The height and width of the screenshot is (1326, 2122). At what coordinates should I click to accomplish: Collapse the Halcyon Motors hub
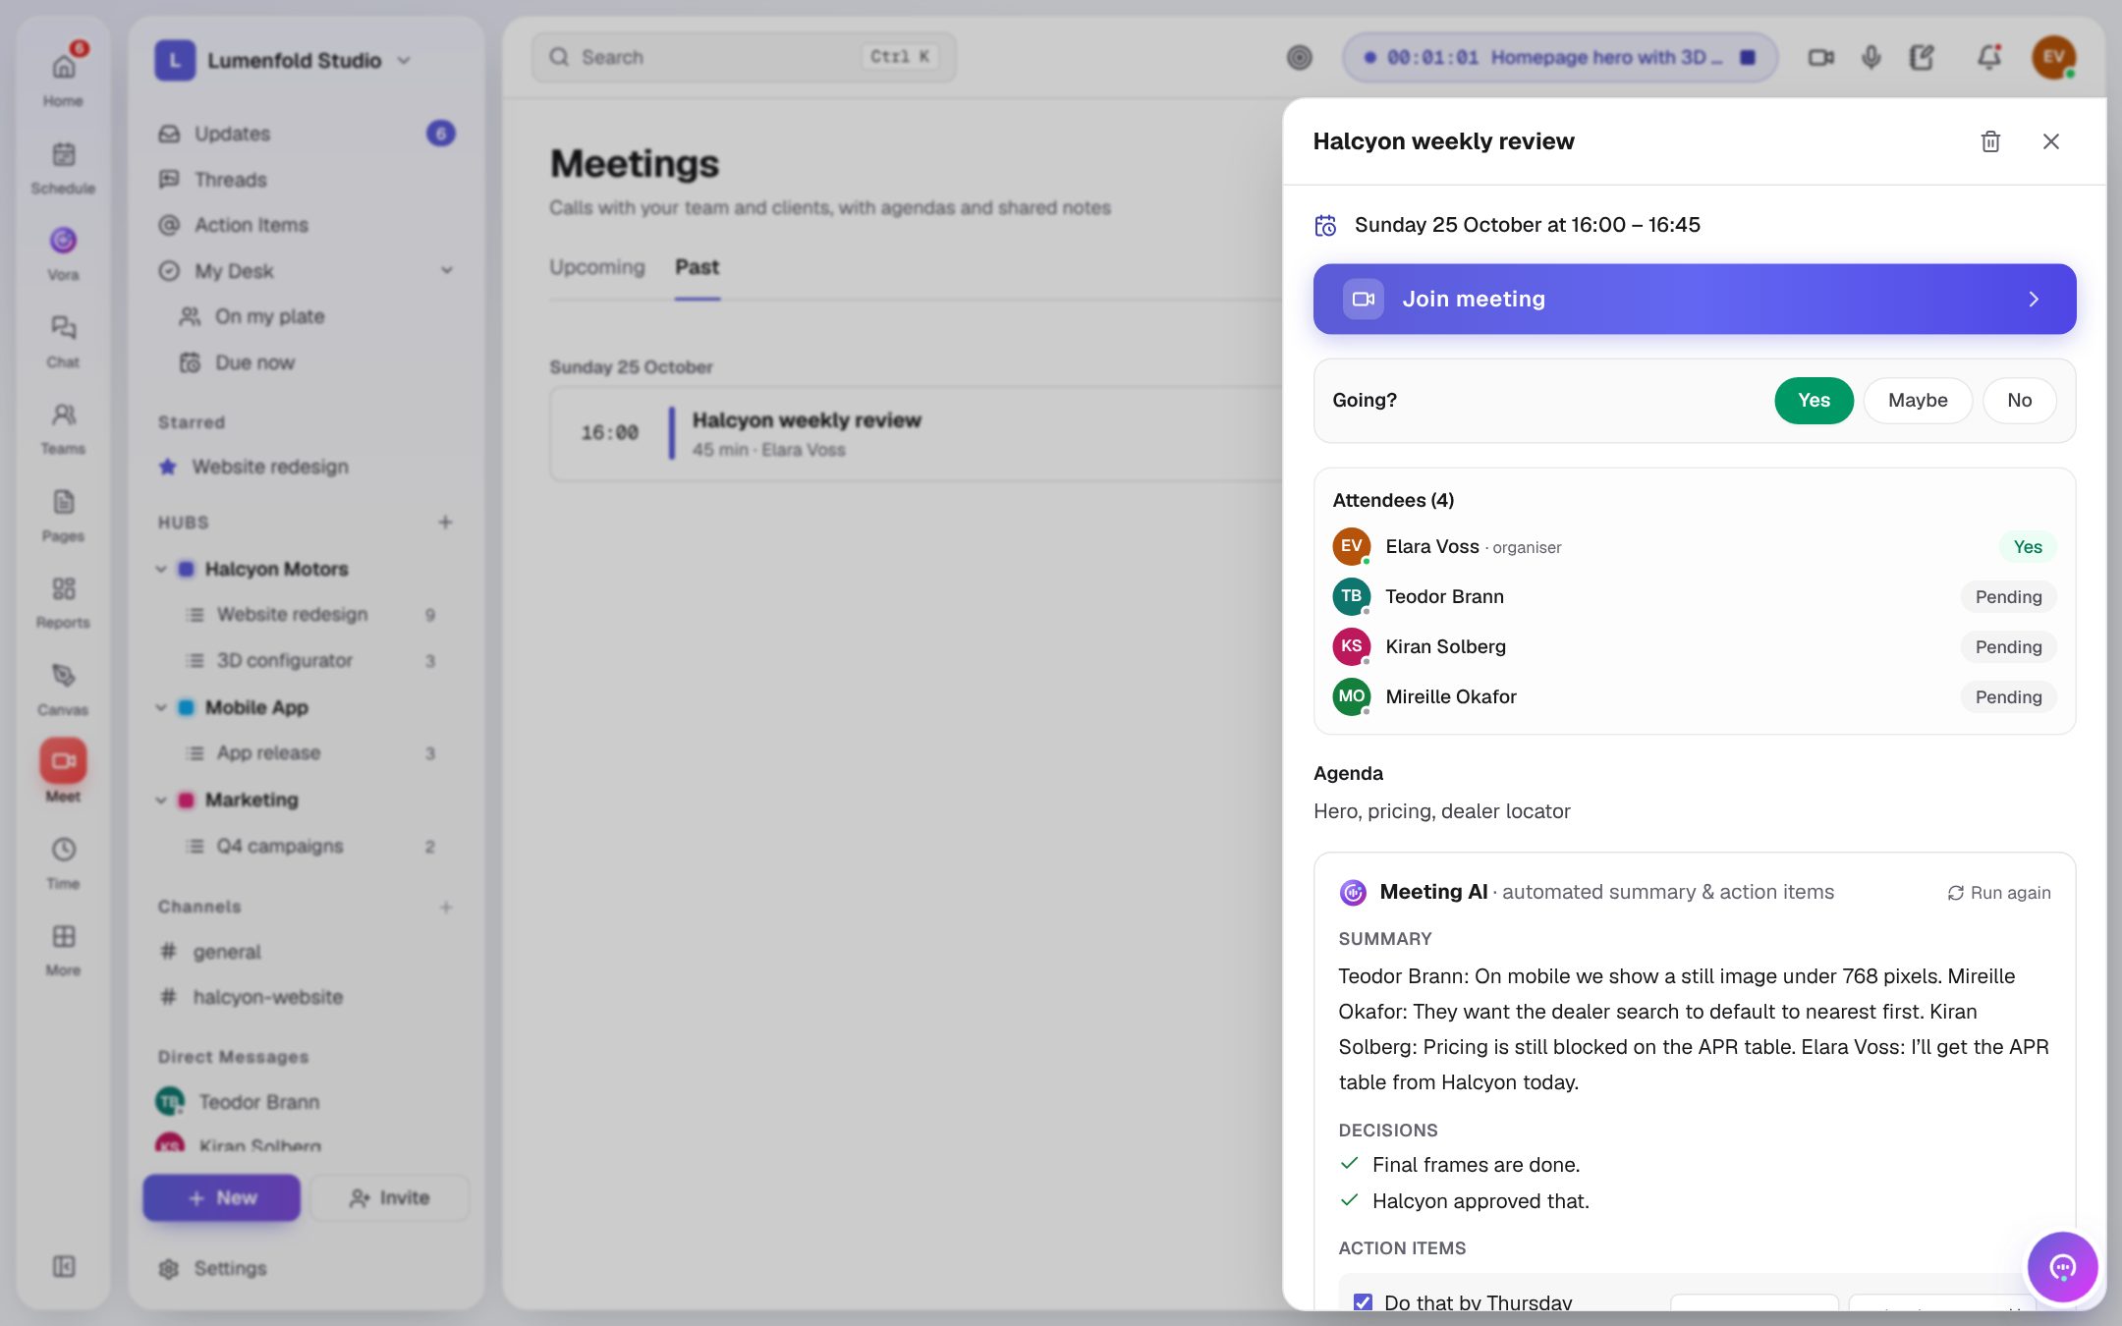pos(161,569)
